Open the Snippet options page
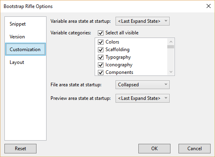 click(x=25, y=24)
